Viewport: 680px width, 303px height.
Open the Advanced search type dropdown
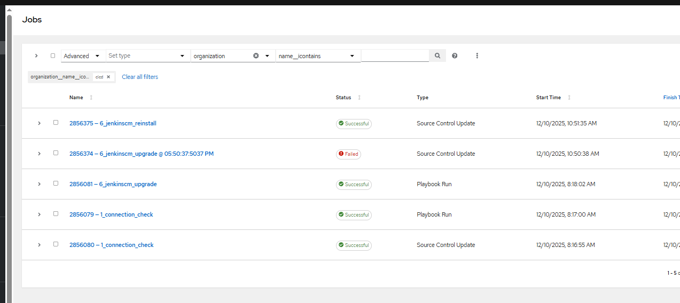83,55
